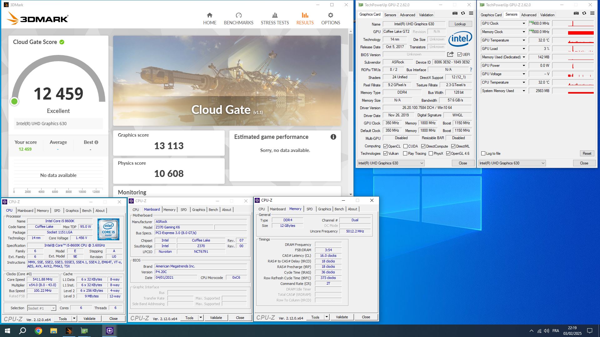The image size is (600, 337).
Task: Switch to CPU-Z from the taskbar icon
Action: pos(110,331)
